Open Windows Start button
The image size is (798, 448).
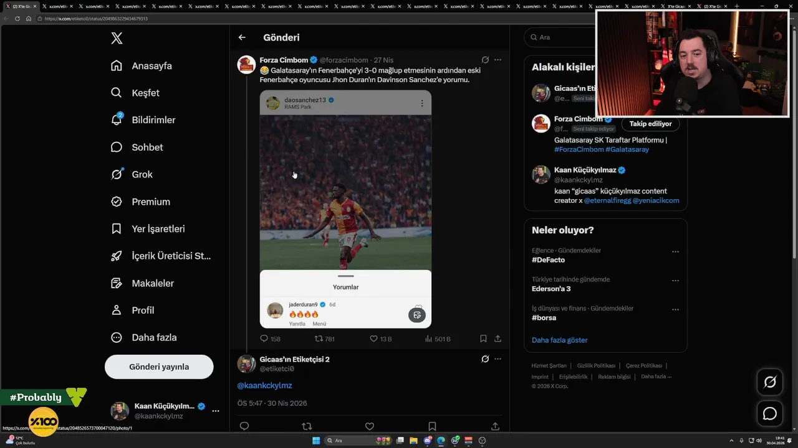[316, 441]
